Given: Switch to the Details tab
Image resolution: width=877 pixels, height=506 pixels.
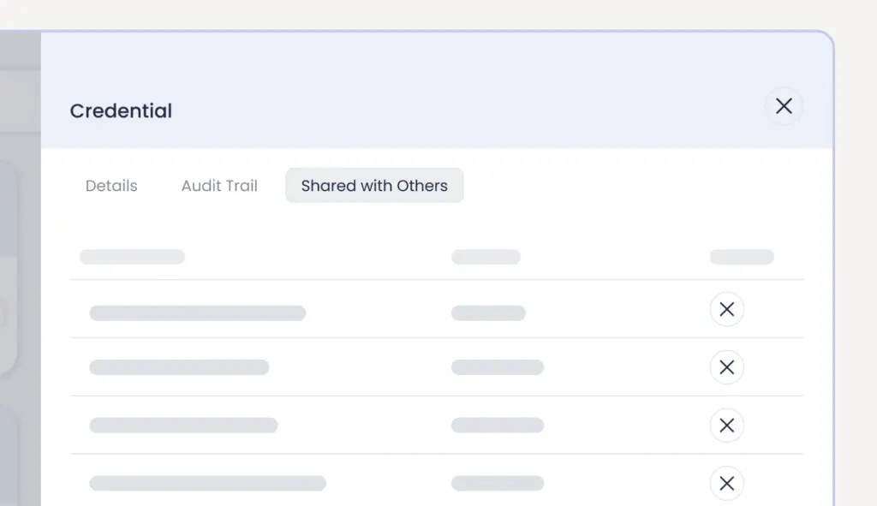Looking at the screenshot, I should (111, 186).
